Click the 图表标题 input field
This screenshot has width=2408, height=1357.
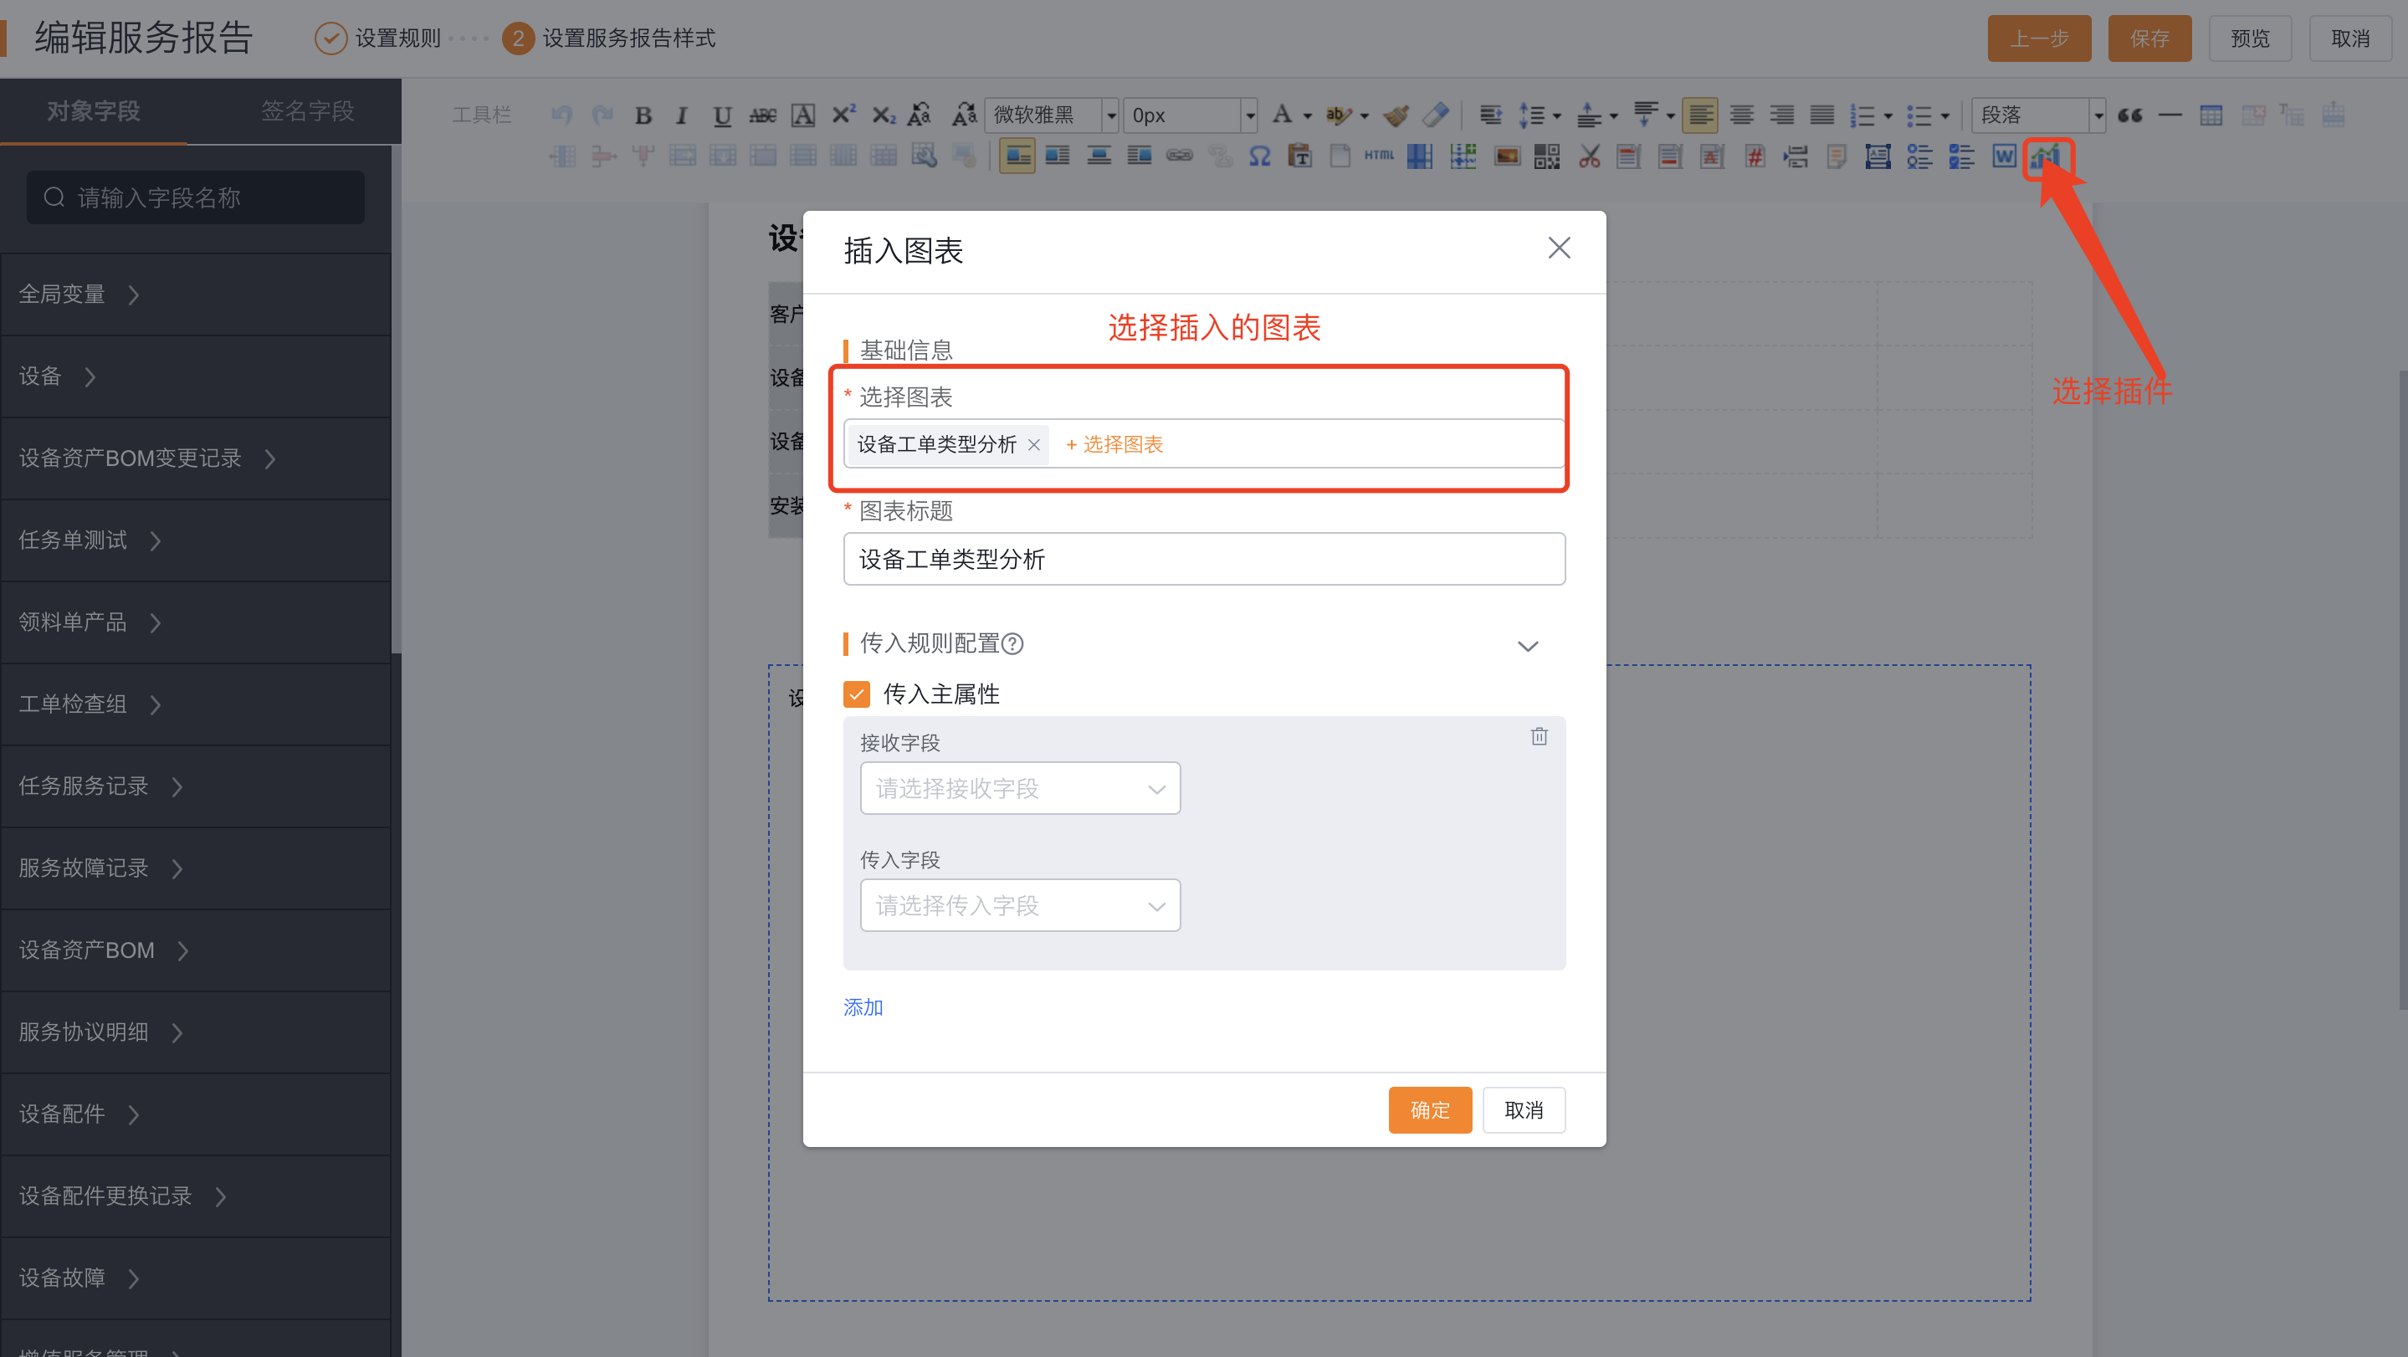[x=1204, y=560]
